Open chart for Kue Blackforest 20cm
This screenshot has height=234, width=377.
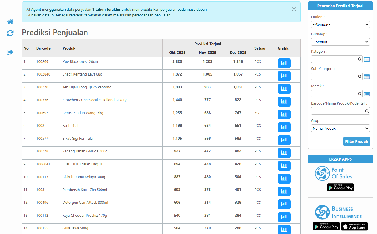(284, 63)
